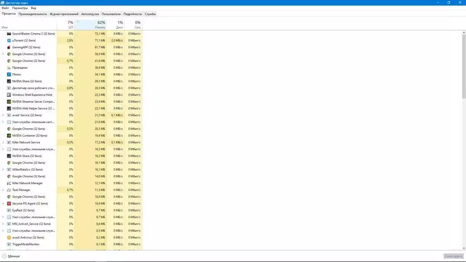Click the NVIDIA Streamer Server icon
Viewport: 466px width, 262px height.
click(9, 101)
